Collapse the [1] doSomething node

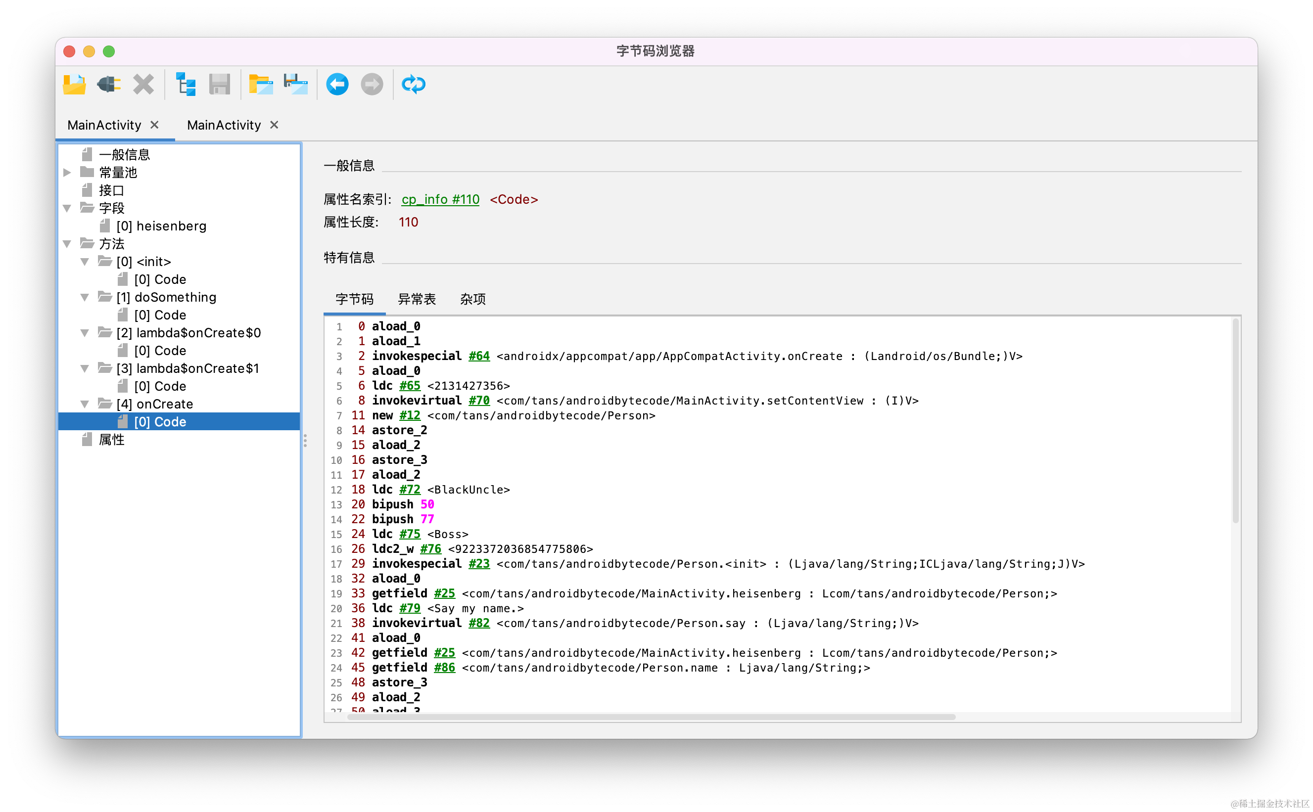(x=85, y=297)
